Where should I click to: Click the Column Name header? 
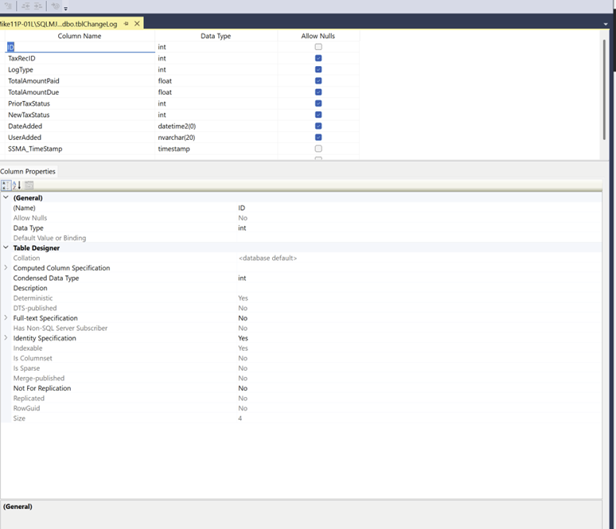[x=80, y=36]
